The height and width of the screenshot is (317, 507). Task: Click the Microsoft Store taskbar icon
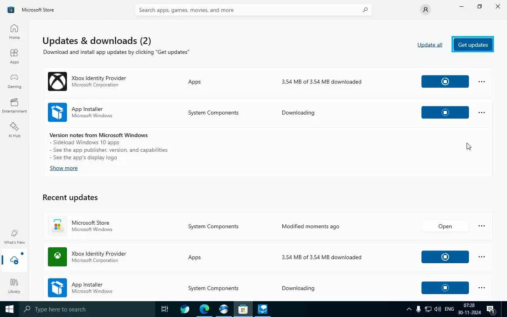[243, 309]
